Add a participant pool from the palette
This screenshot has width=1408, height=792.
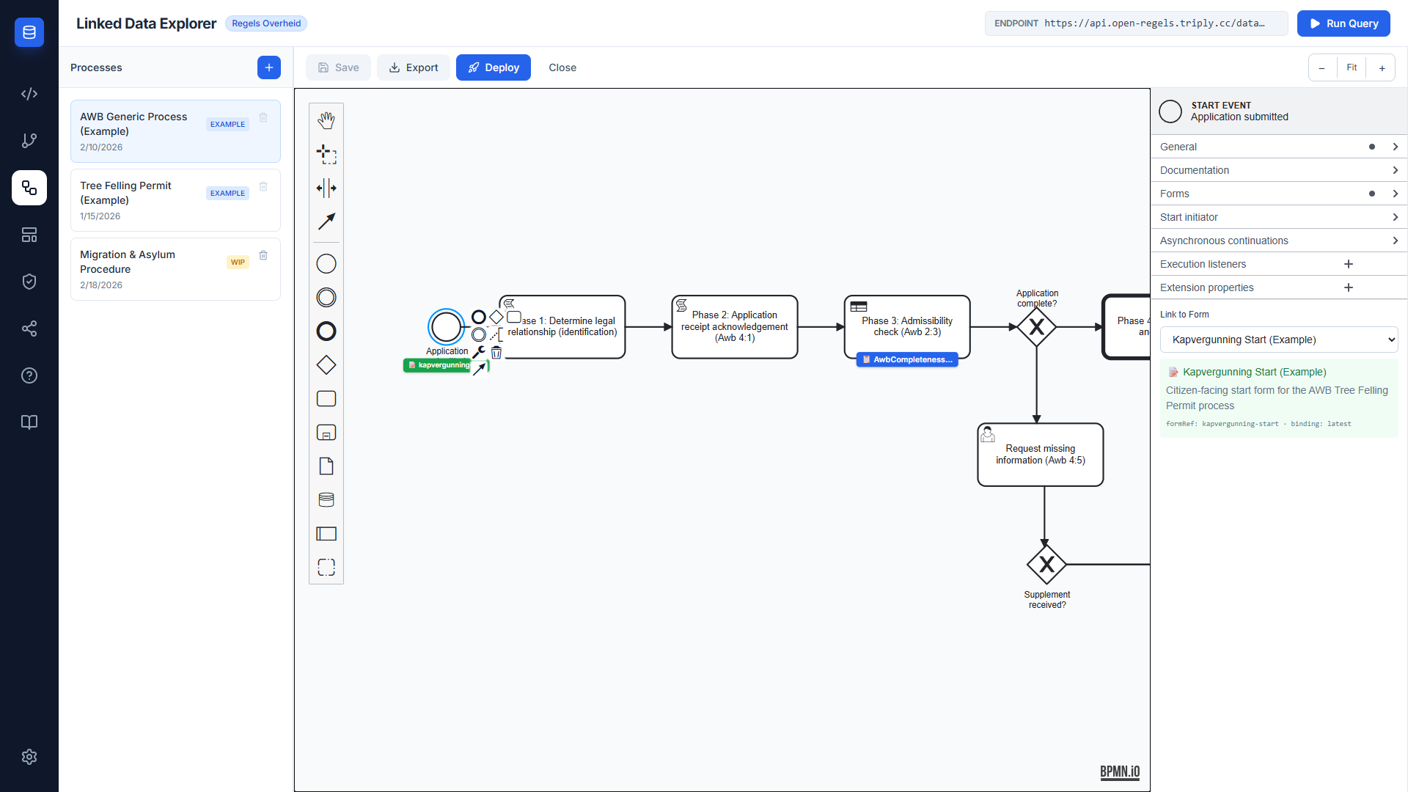tap(326, 533)
